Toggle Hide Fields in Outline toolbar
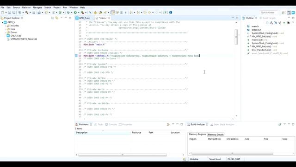 point(276,23)
